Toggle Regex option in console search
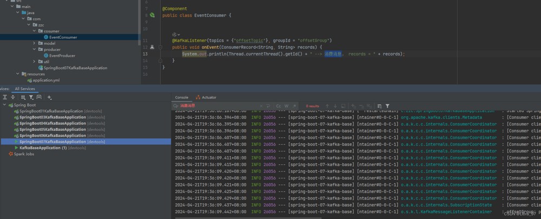The width and height of the screenshot is (541, 219). point(294,106)
